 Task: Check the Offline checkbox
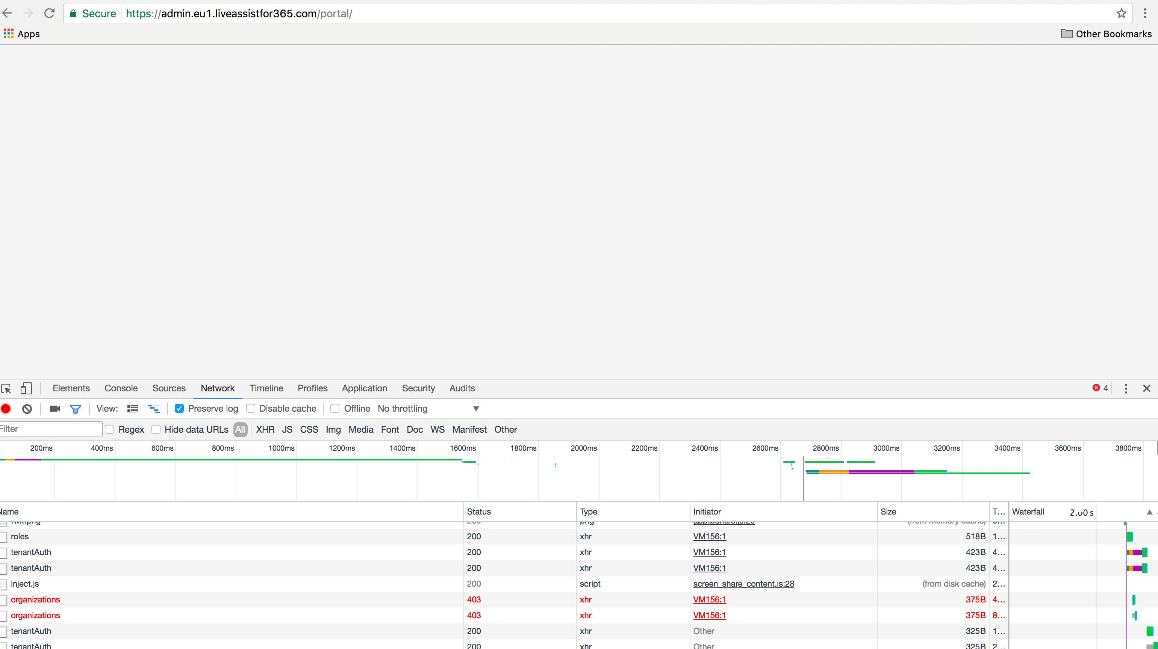335,408
